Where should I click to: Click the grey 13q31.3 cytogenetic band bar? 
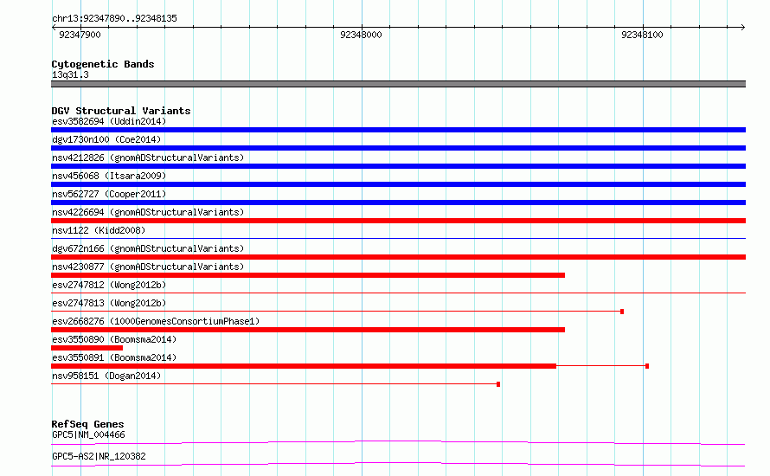(x=398, y=84)
